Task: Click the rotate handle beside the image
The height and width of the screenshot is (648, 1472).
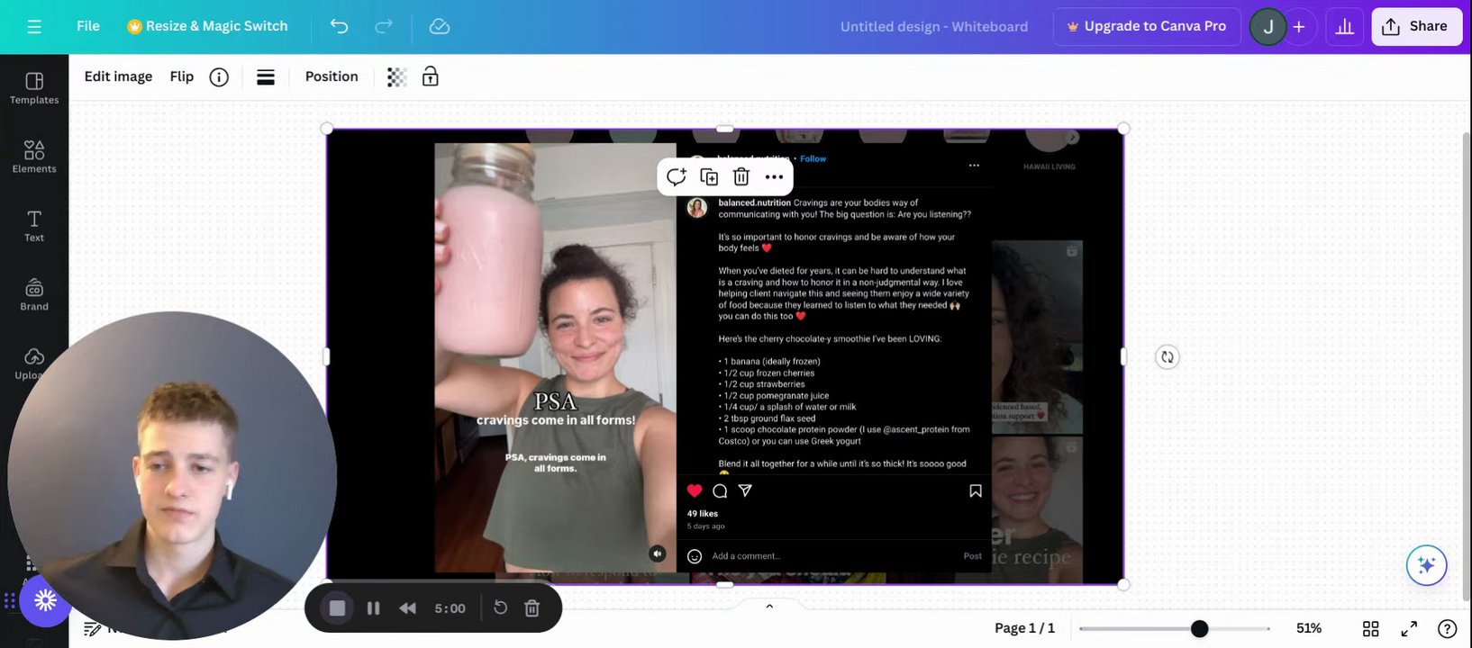Action: pyautogui.click(x=1168, y=357)
